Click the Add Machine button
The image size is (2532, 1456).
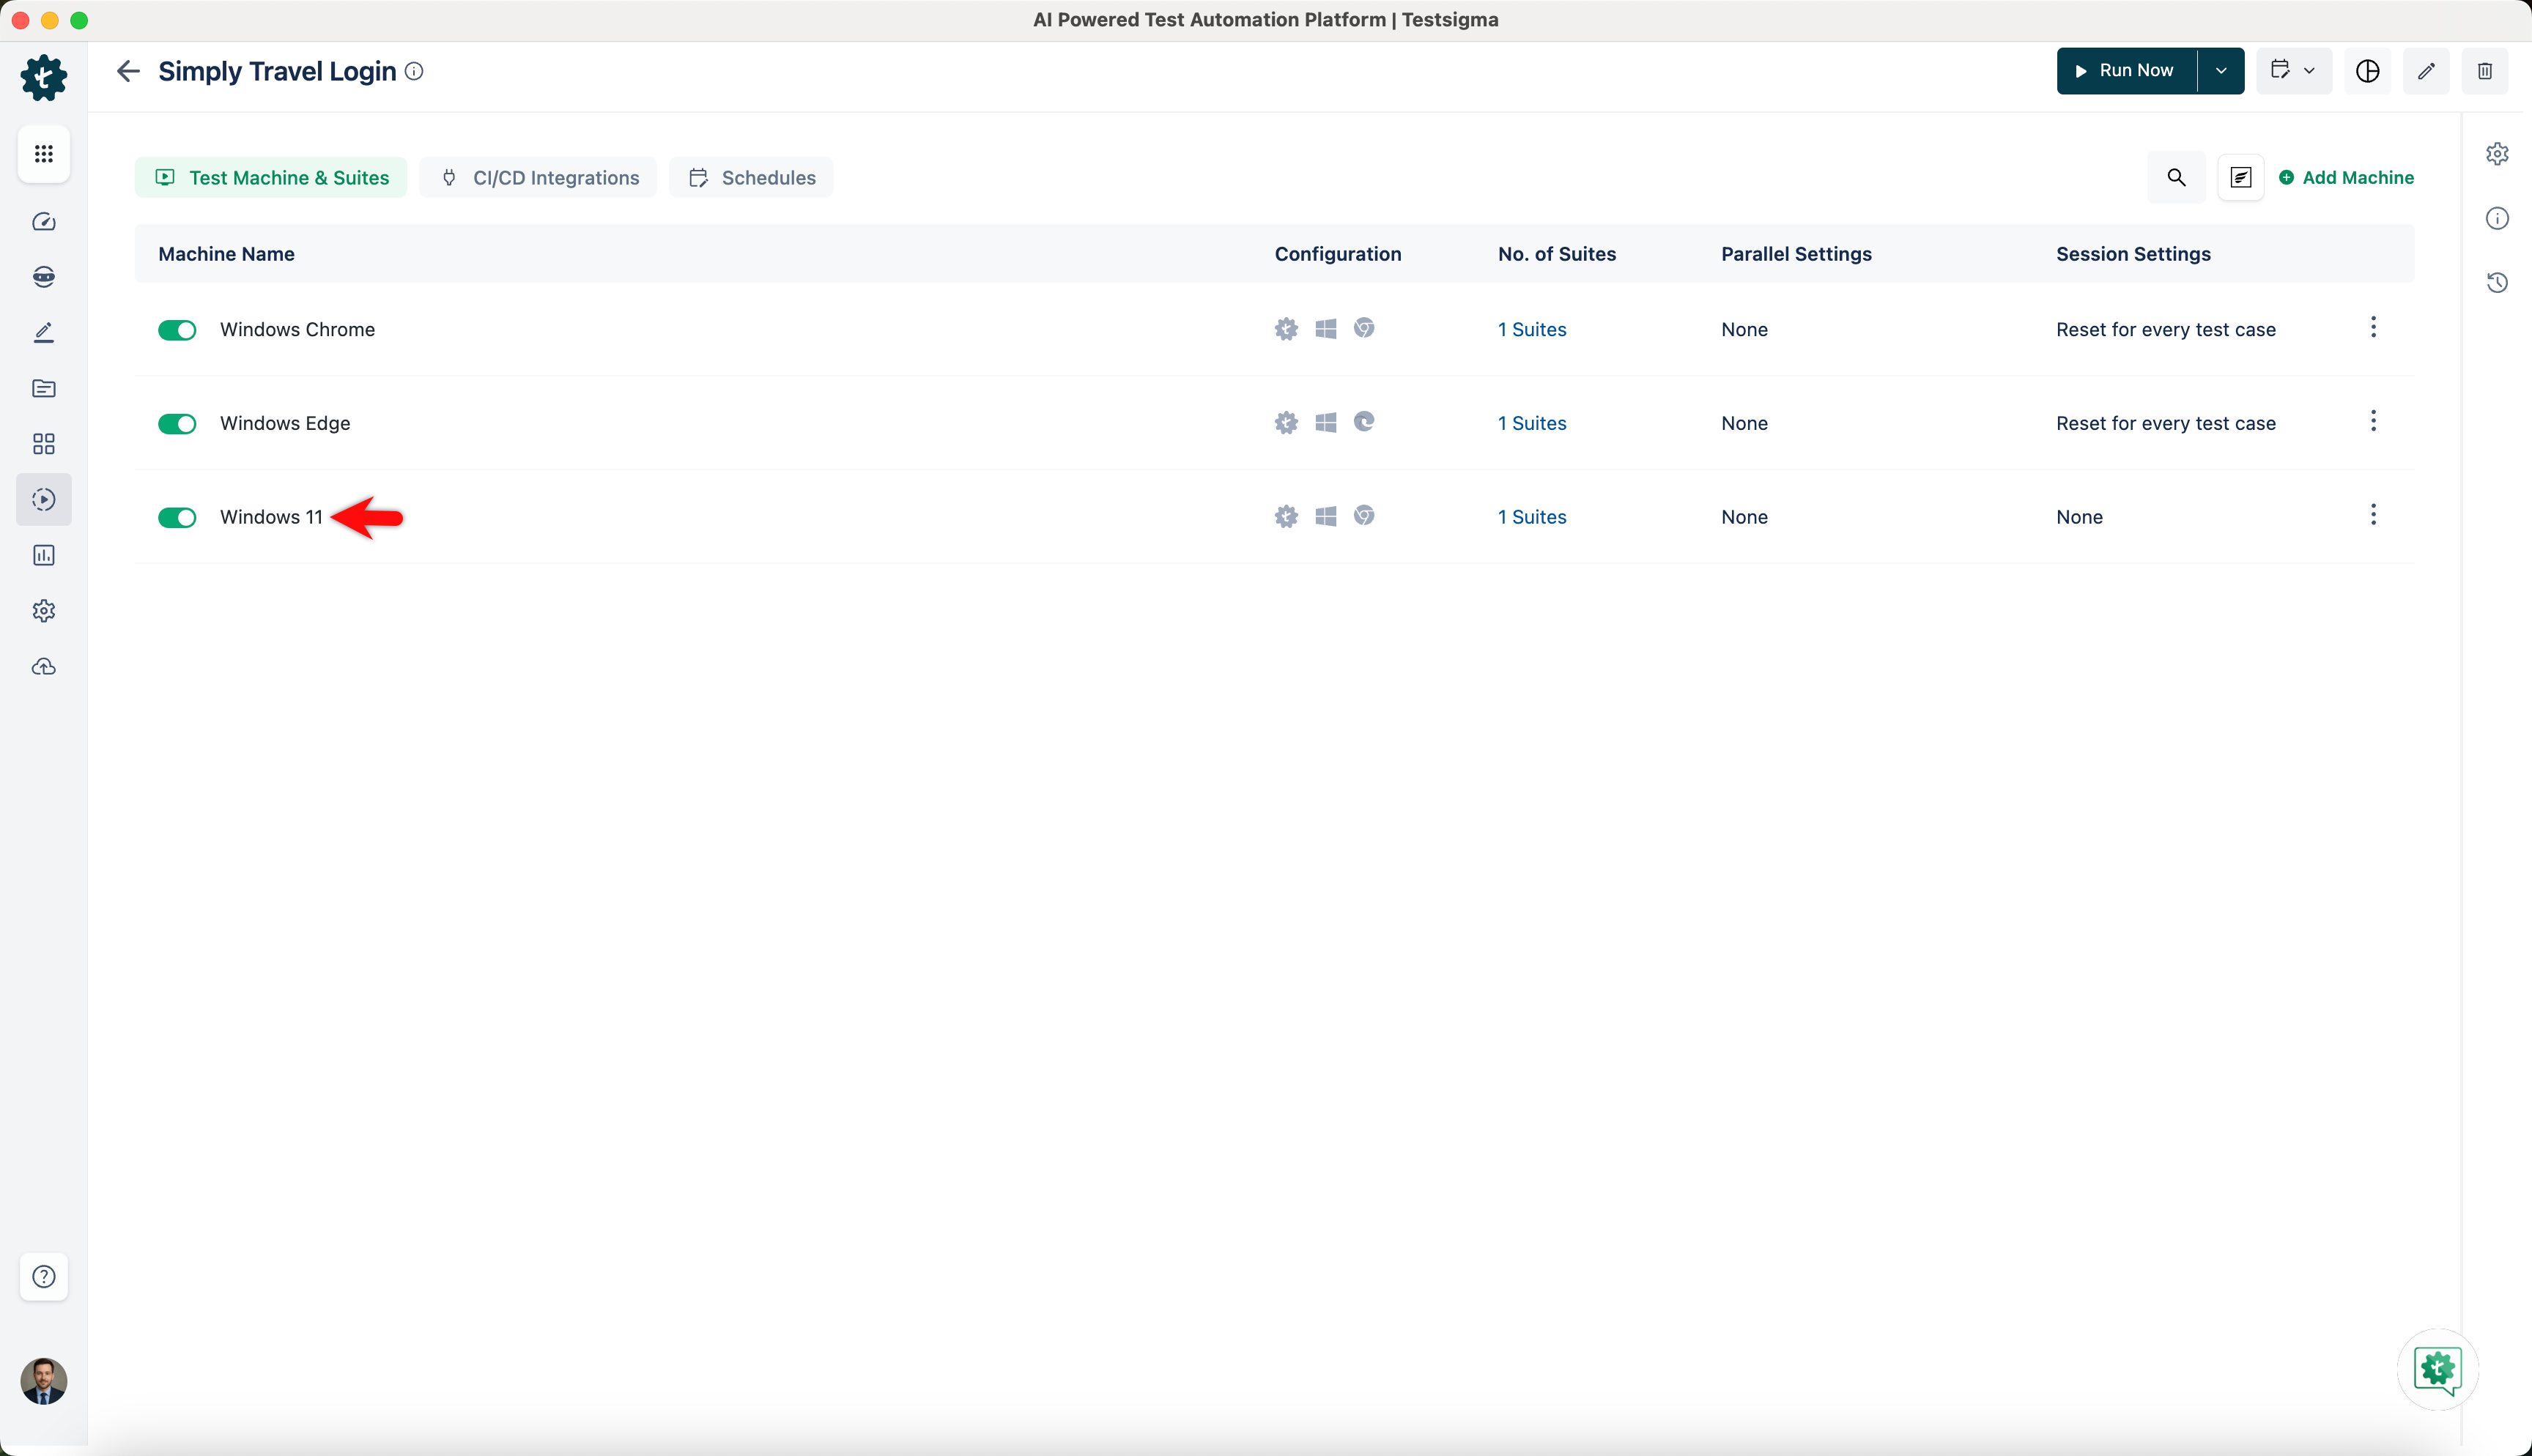[2346, 177]
